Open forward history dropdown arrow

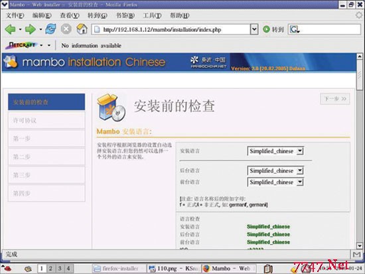coord(40,29)
